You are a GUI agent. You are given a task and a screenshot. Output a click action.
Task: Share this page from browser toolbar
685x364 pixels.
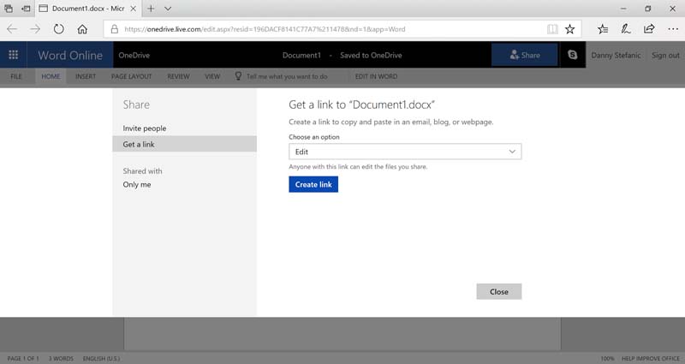tap(649, 29)
